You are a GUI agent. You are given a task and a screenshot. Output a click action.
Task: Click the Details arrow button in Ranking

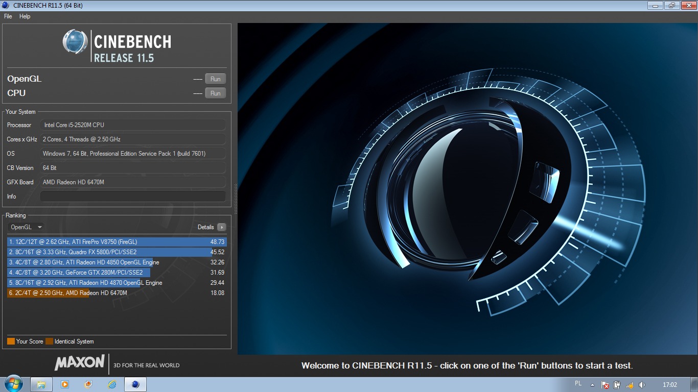coord(221,227)
